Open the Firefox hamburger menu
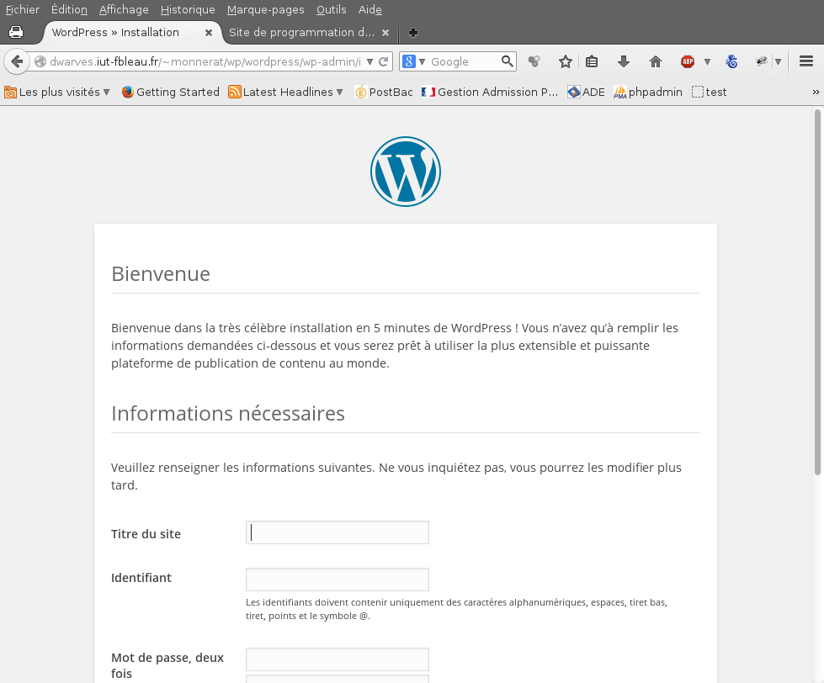The height and width of the screenshot is (683, 824). pyautogui.click(x=806, y=61)
